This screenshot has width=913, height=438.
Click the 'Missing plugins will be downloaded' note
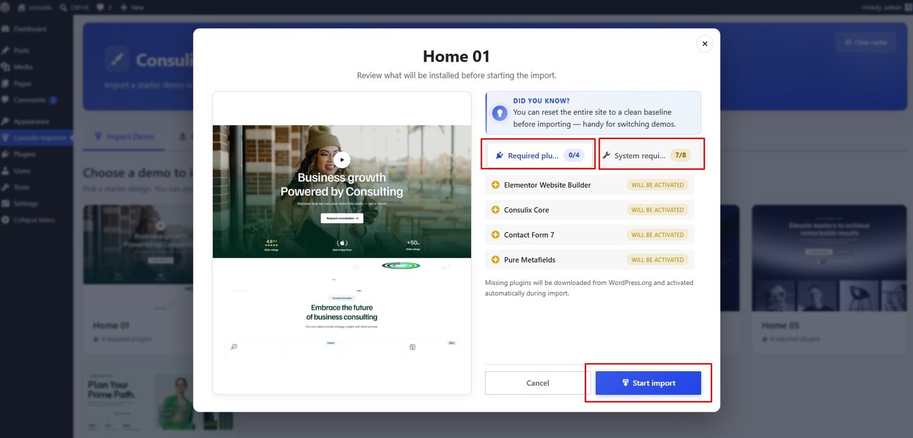[589, 288]
